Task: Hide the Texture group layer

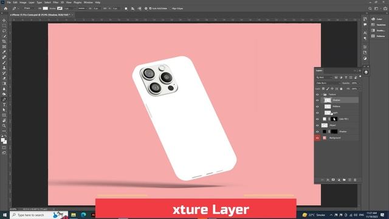Action: click(x=317, y=95)
